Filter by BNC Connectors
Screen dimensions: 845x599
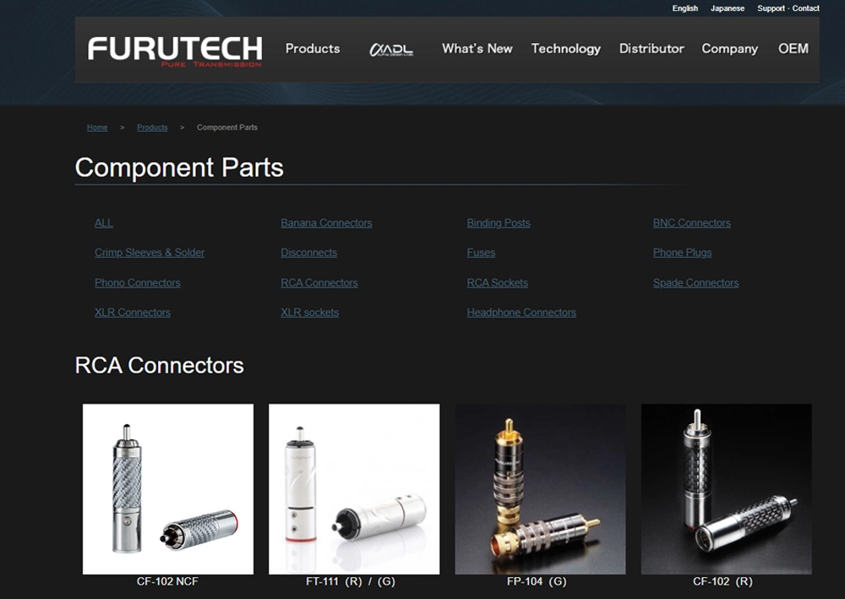(692, 223)
